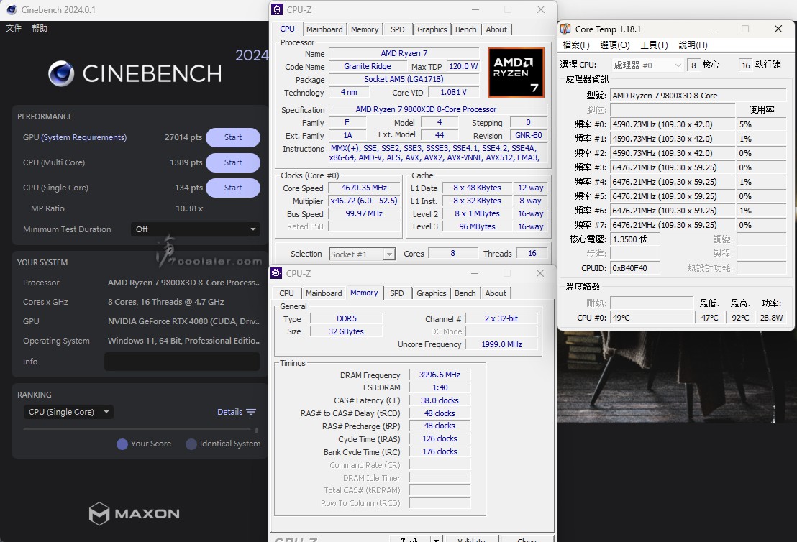Image resolution: width=797 pixels, height=542 pixels.
Task: Click the DRAM Frequency value "3996.6 MHz"
Action: 440,375
